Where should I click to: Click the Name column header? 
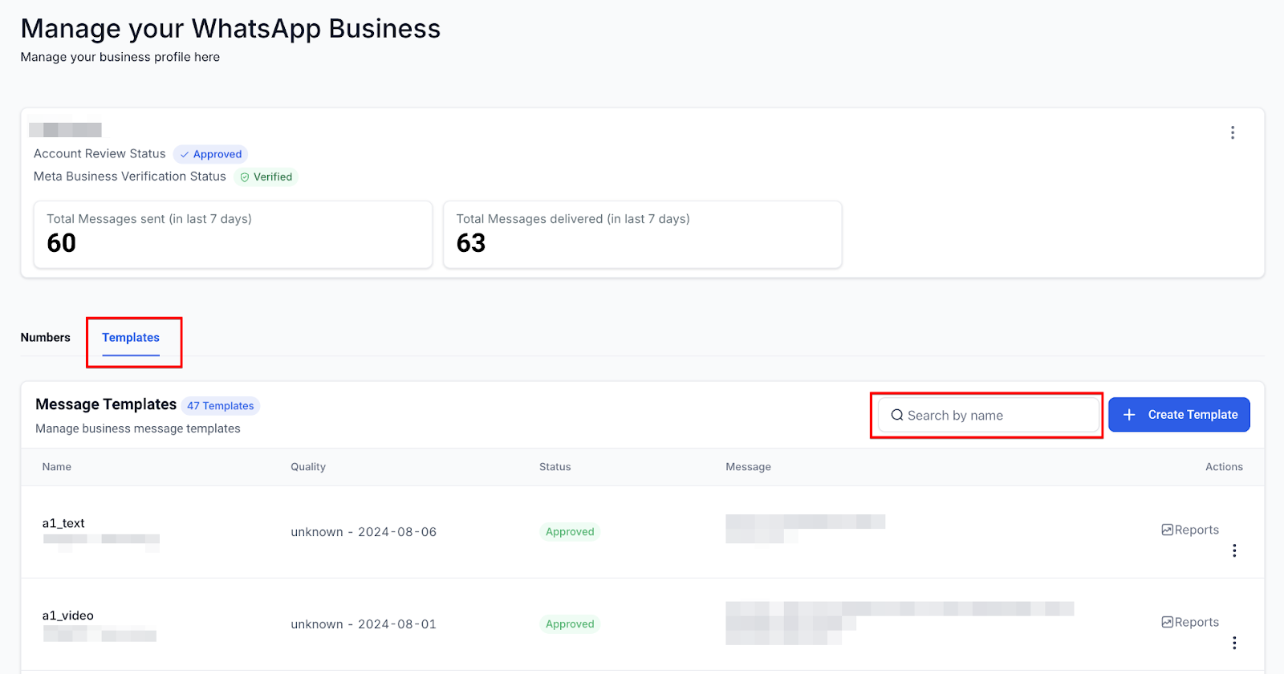pyautogui.click(x=57, y=467)
